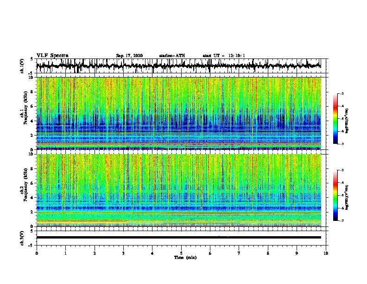Screen dimensions: 367x284
Task: Click the "ch.1(V)" waveform axis label
Action: [x=22, y=66]
